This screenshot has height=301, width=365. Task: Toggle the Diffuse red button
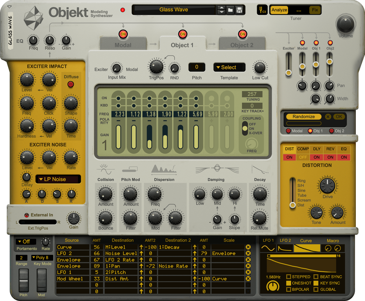(x=71, y=84)
